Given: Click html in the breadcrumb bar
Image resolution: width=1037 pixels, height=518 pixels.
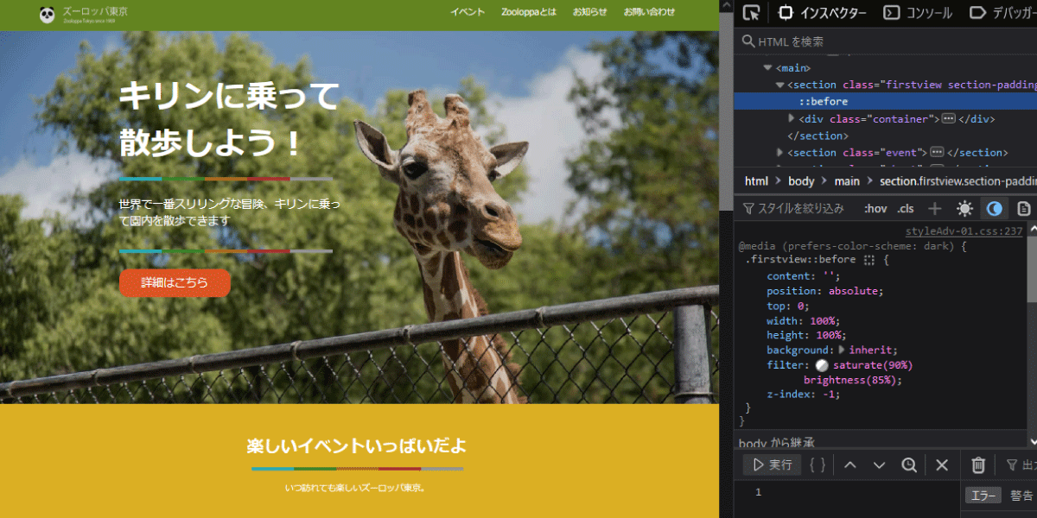Looking at the screenshot, I should coord(756,181).
